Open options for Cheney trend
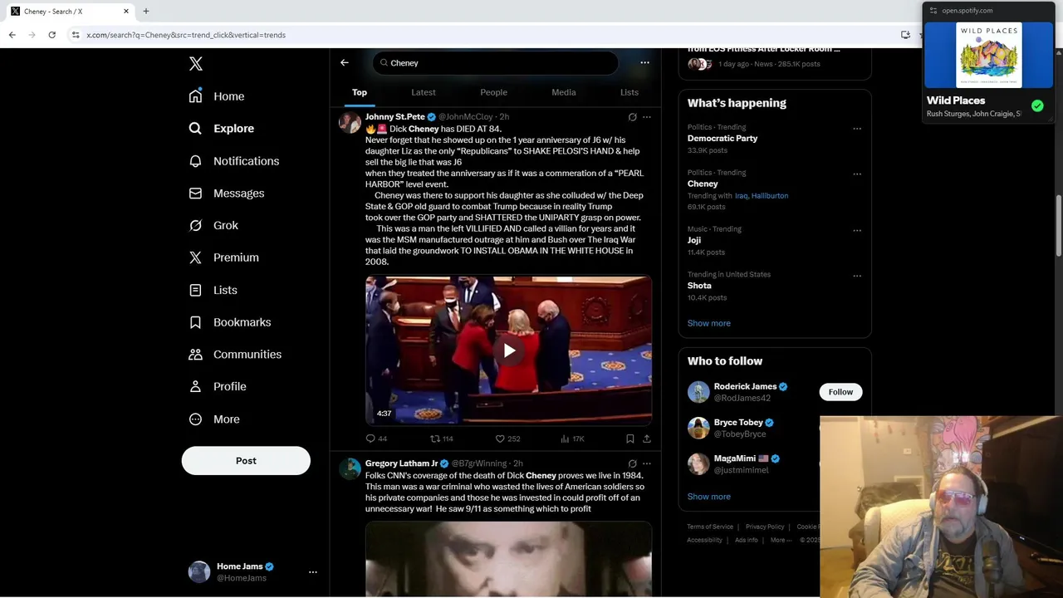The height and width of the screenshot is (598, 1063). coord(856,174)
